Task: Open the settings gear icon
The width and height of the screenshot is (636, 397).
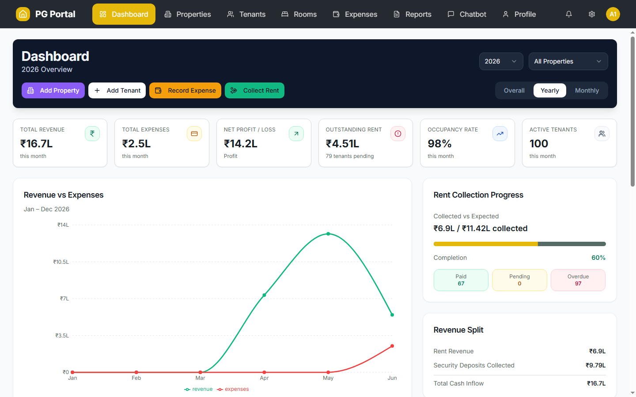Action: 592,14
